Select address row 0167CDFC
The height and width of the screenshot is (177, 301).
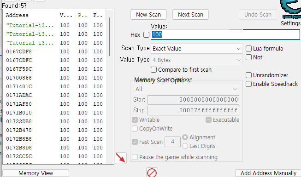tap(54, 60)
